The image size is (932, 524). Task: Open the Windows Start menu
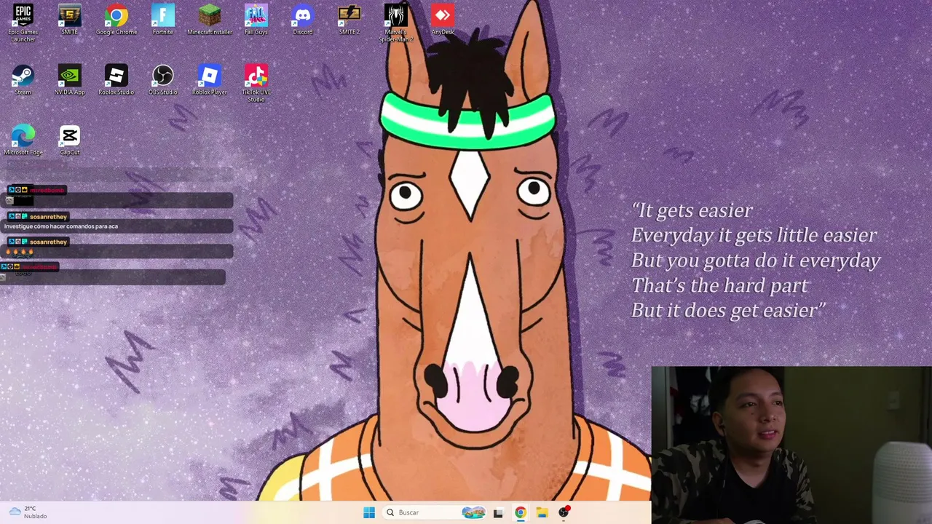369,512
